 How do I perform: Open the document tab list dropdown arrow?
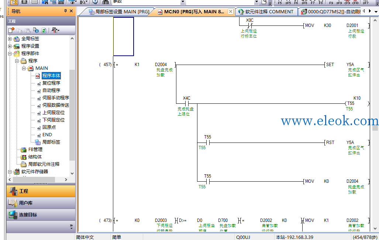[x=376, y=11]
